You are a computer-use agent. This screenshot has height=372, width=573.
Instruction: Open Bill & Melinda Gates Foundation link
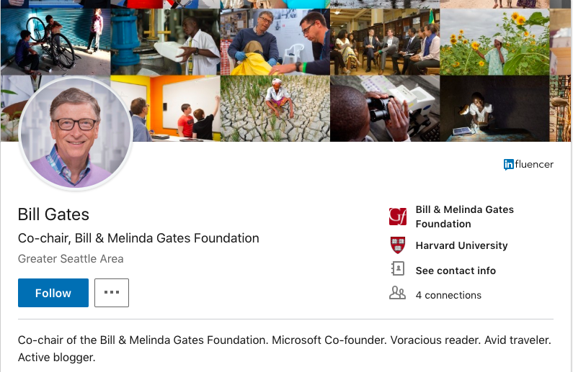click(x=464, y=217)
